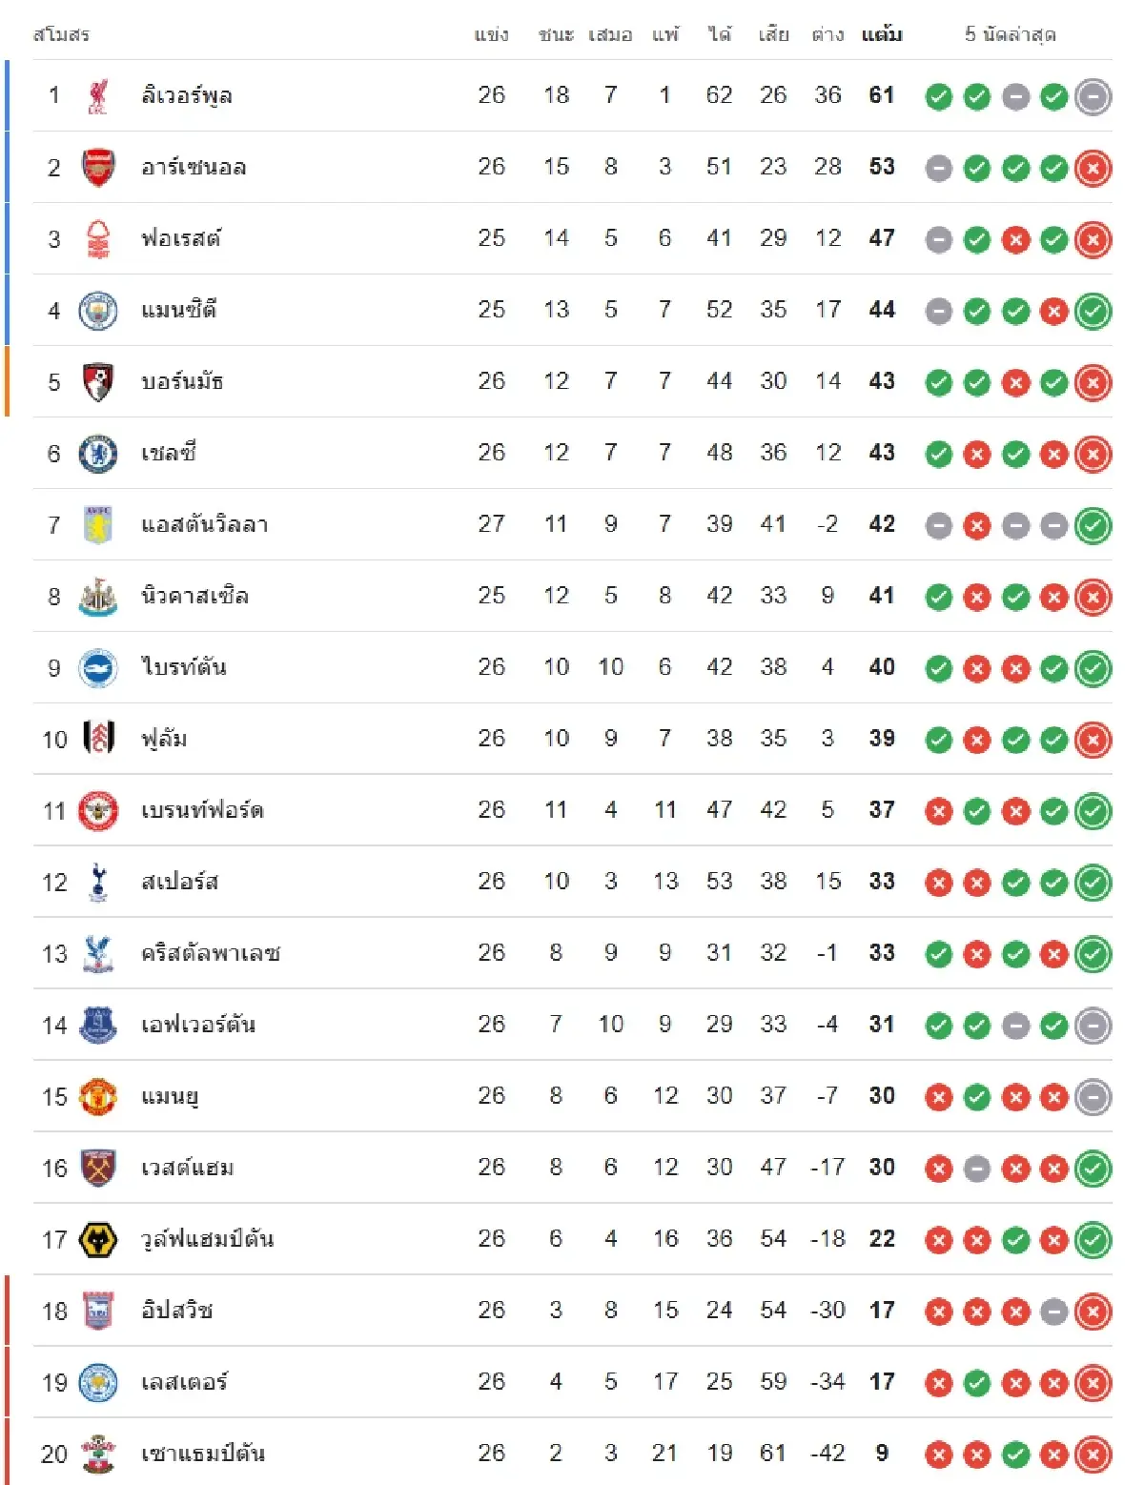Click Liverpool's circled latest draw icon

(x=1093, y=96)
